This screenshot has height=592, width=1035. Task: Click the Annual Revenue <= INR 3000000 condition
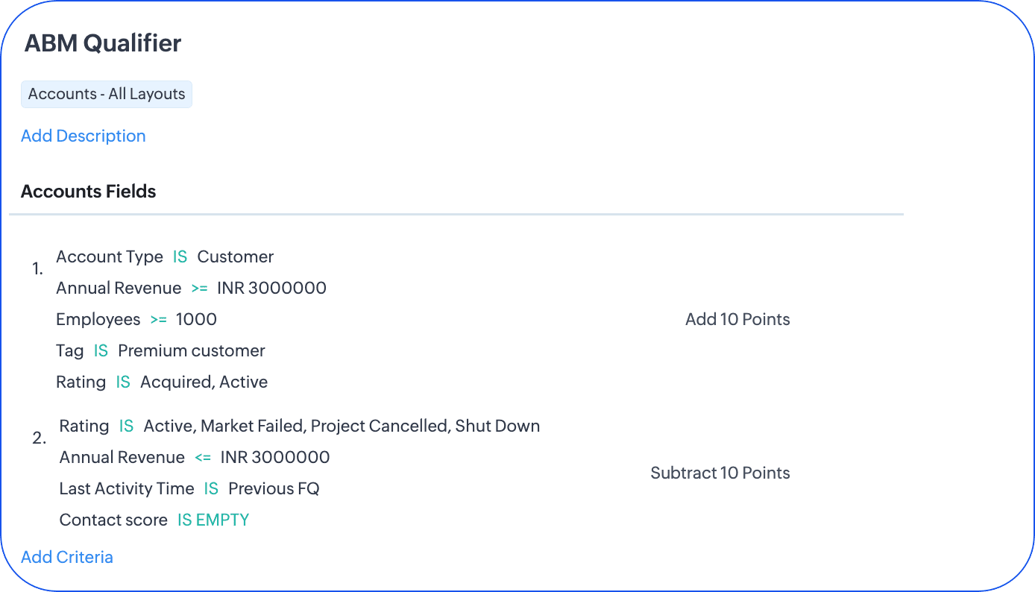195,457
